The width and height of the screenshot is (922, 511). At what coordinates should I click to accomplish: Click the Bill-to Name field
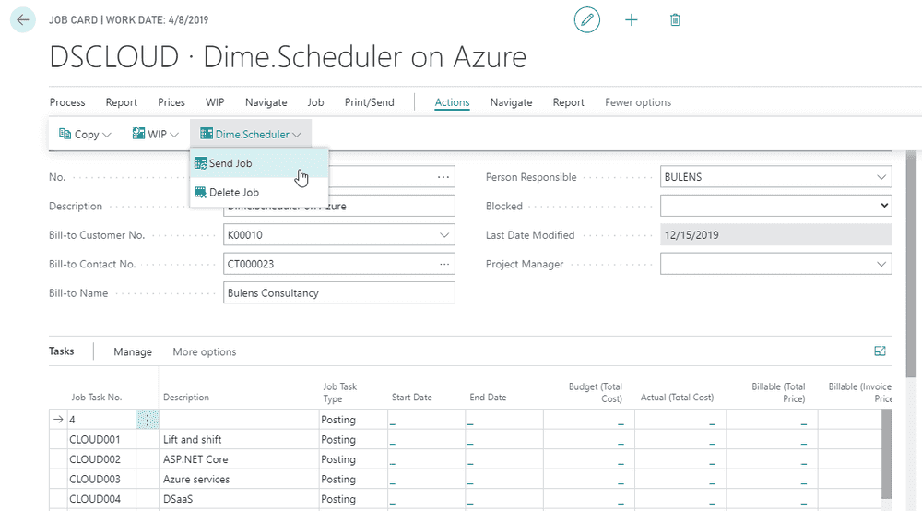pyautogui.click(x=338, y=292)
